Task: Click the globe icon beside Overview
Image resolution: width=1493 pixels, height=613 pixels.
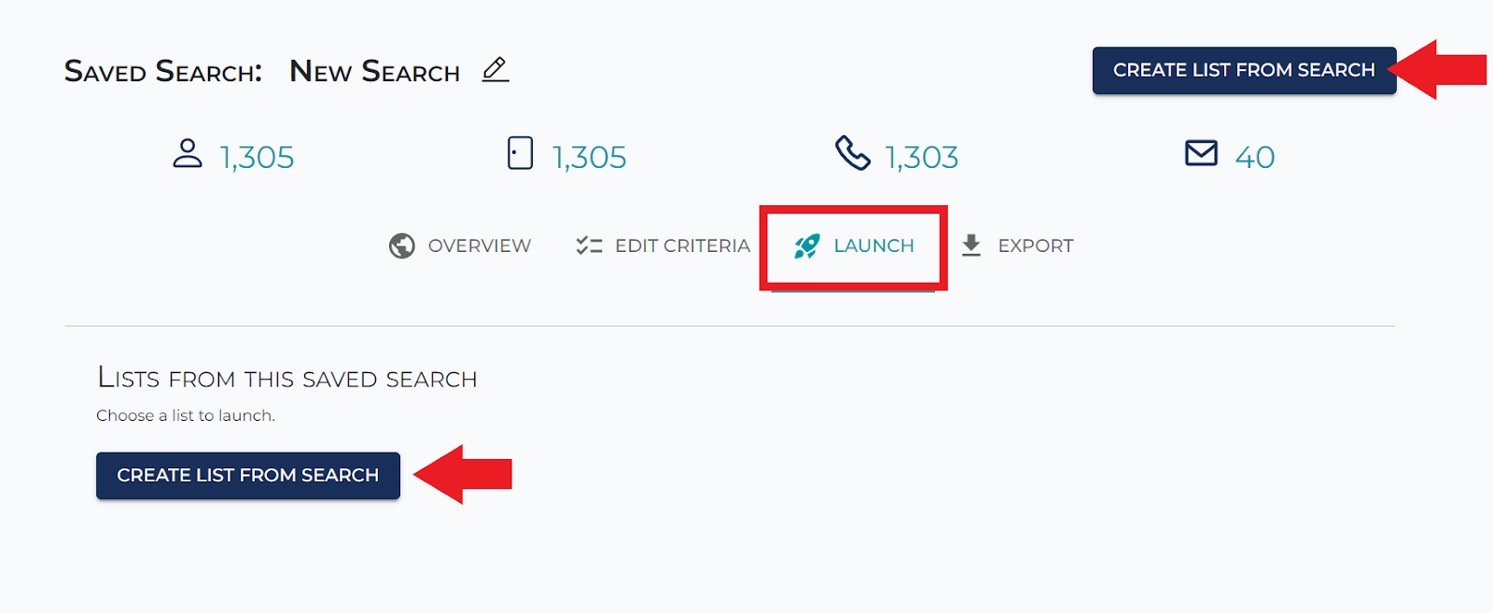Action: click(x=402, y=245)
